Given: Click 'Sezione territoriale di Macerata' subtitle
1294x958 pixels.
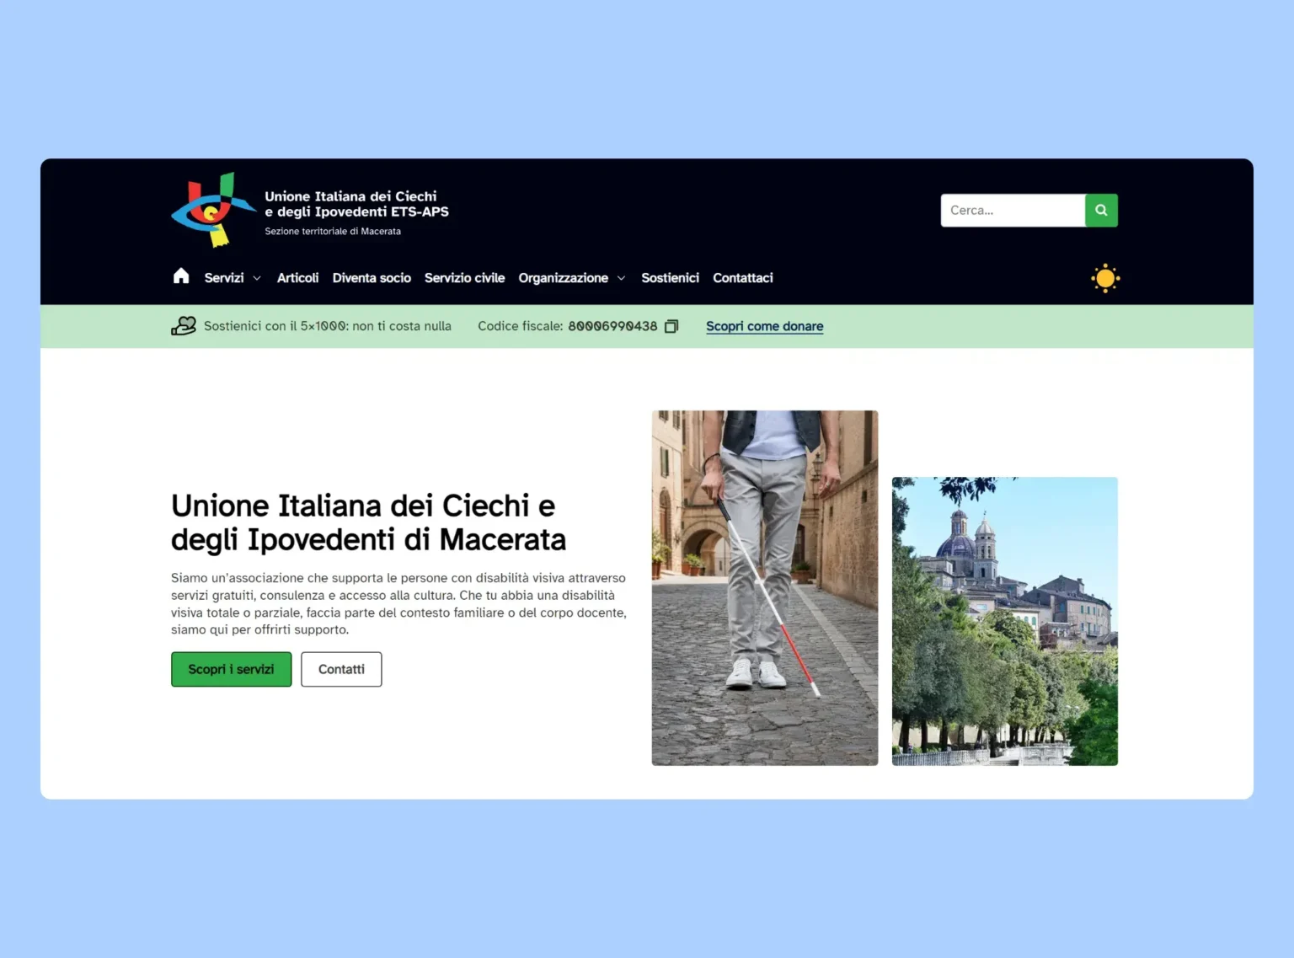Looking at the screenshot, I should pyautogui.click(x=333, y=231).
